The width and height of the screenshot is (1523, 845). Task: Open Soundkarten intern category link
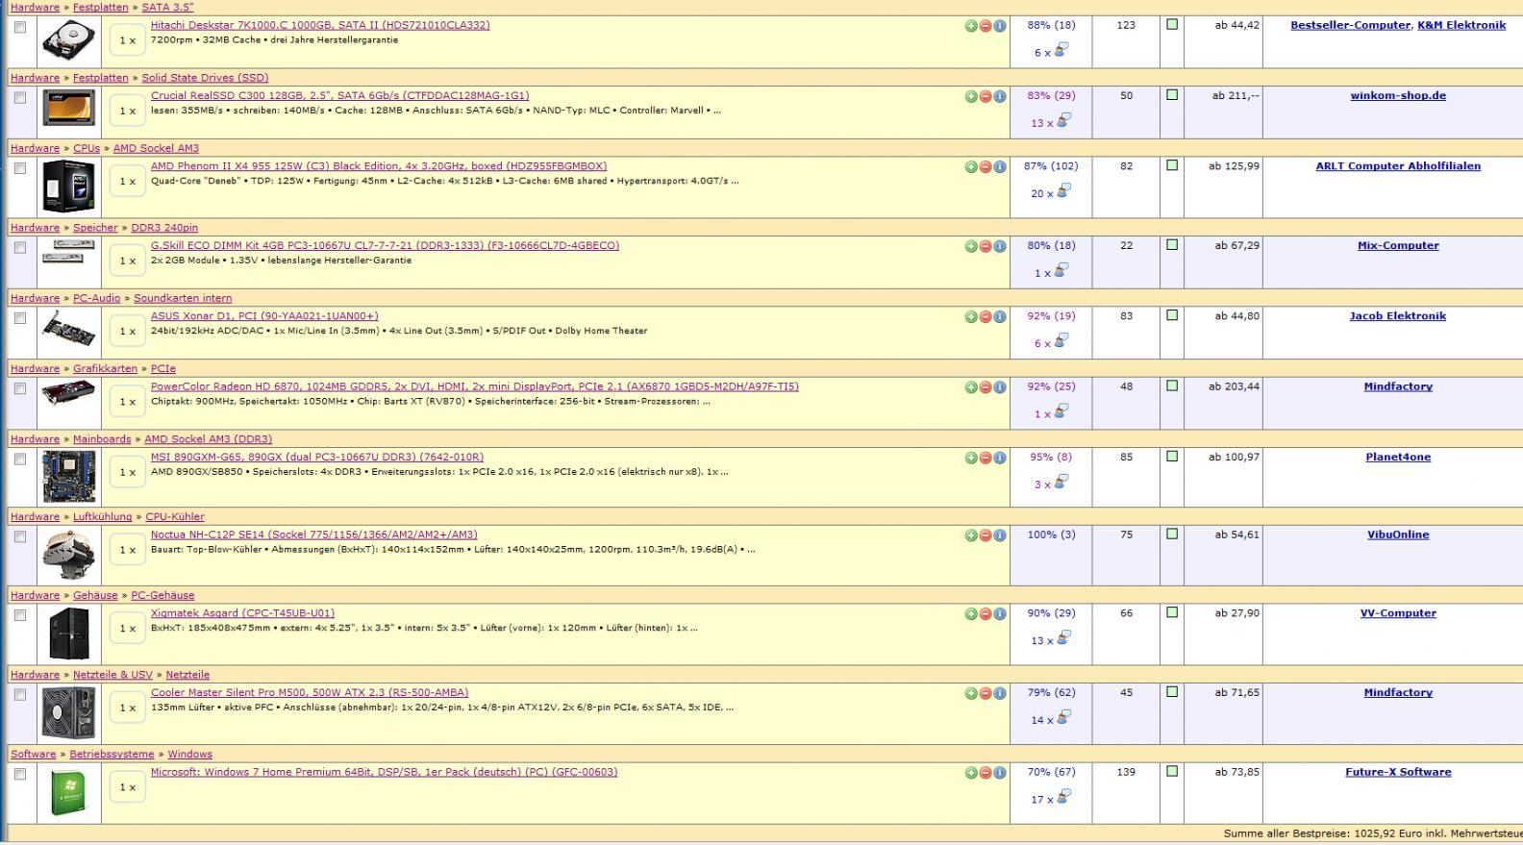pos(183,298)
